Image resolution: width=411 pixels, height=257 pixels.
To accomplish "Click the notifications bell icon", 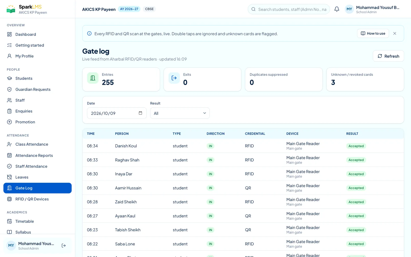I will 337,9.
